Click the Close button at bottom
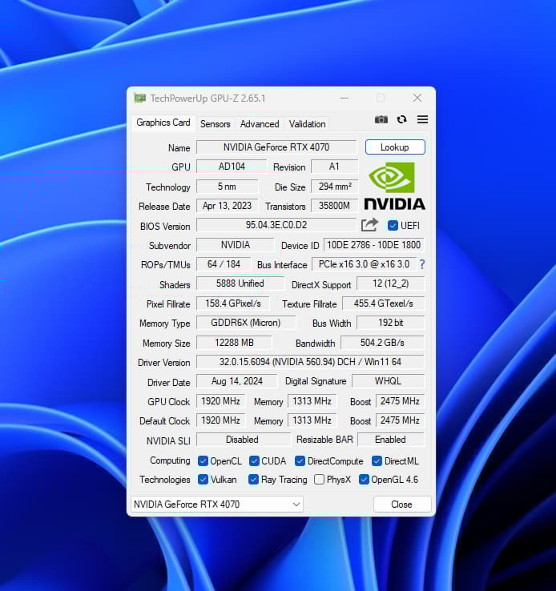Screen dimensions: 556x591 (402, 505)
